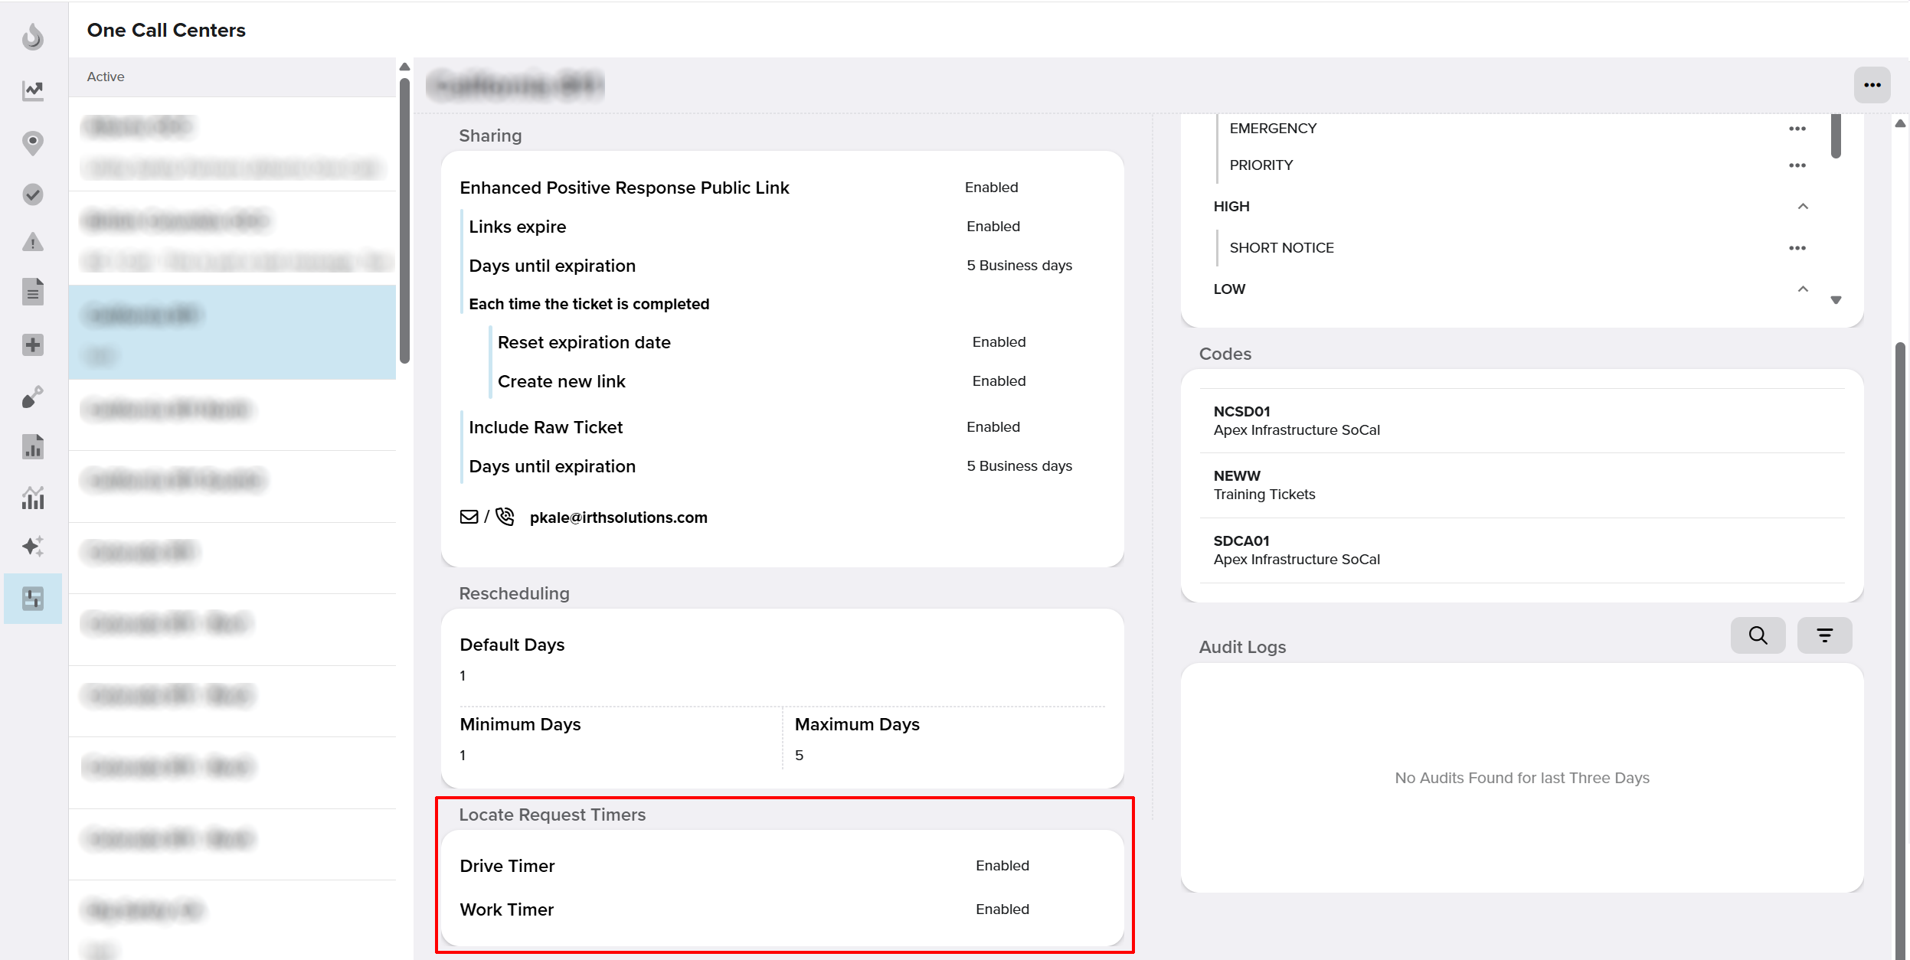
Task: Open the sparkle AI sidebar icon
Action: 33,546
